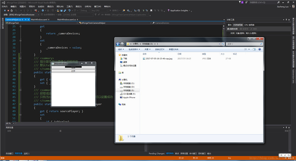
Task: Open the 调试(D) menu
Action: point(50,6)
